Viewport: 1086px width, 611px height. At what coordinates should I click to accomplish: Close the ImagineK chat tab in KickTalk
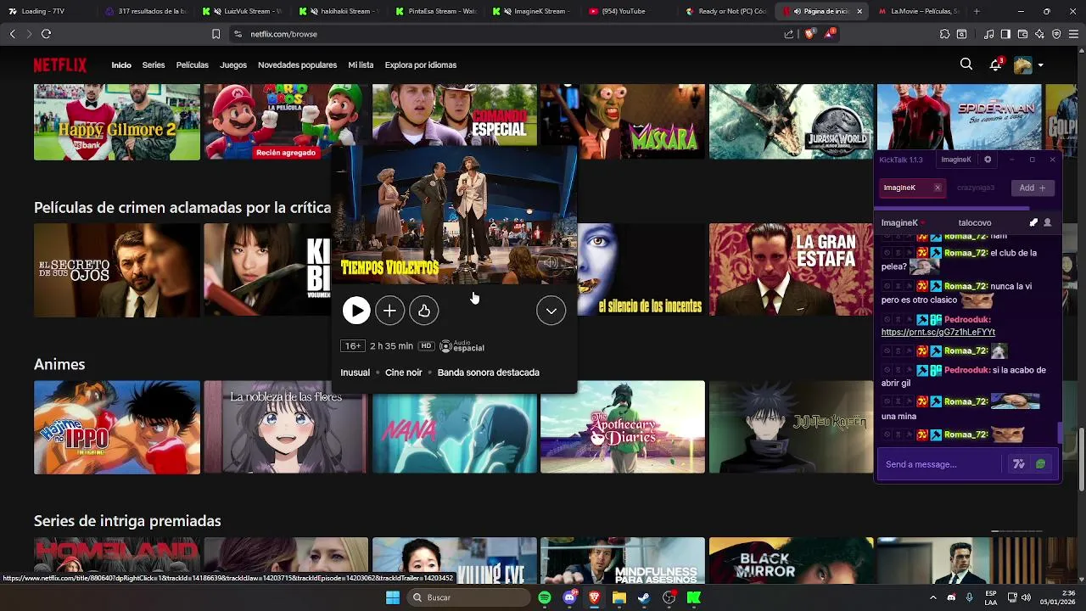pos(938,188)
